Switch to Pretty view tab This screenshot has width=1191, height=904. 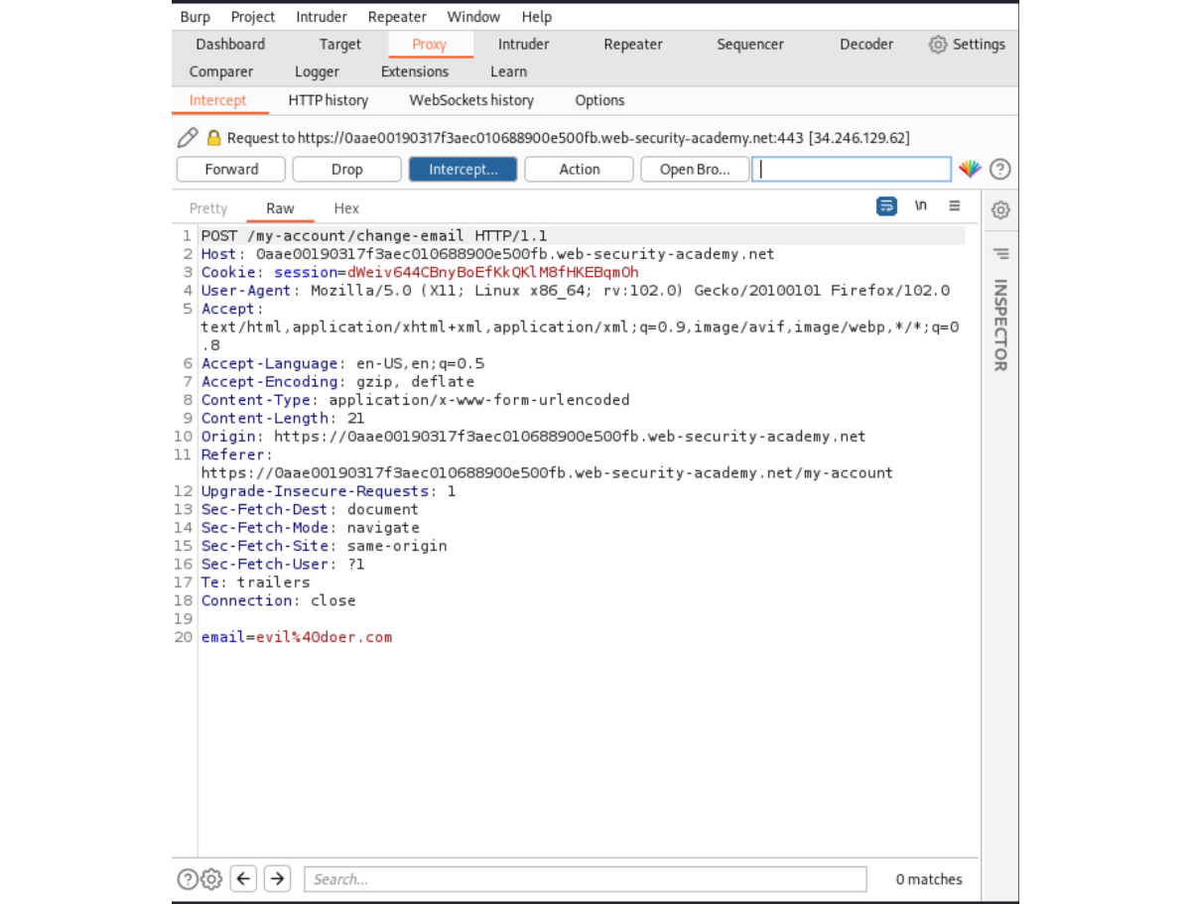coord(208,208)
